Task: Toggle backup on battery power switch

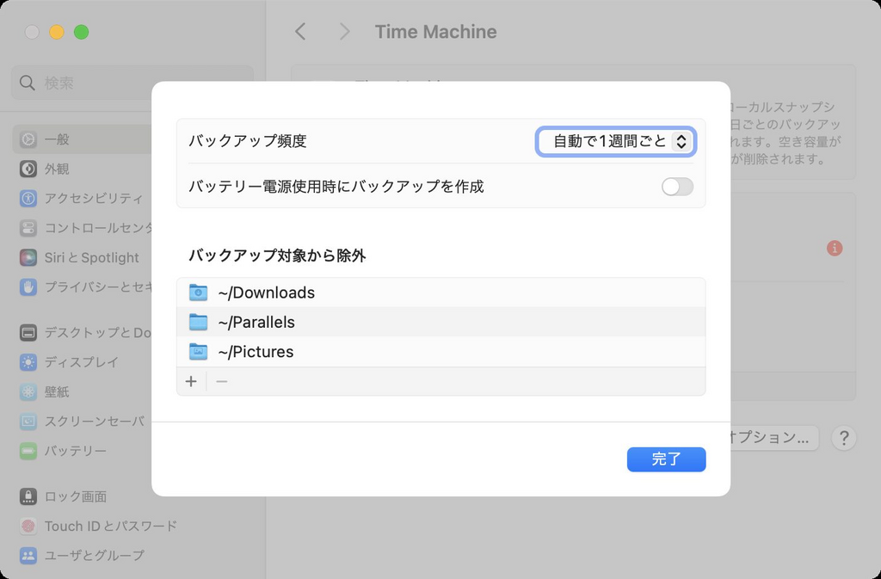Action: tap(677, 187)
